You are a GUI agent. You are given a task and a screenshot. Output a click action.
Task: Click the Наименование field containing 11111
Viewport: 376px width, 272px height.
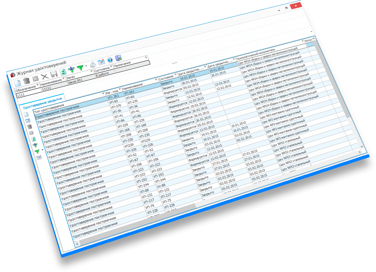tap(54, 86)
